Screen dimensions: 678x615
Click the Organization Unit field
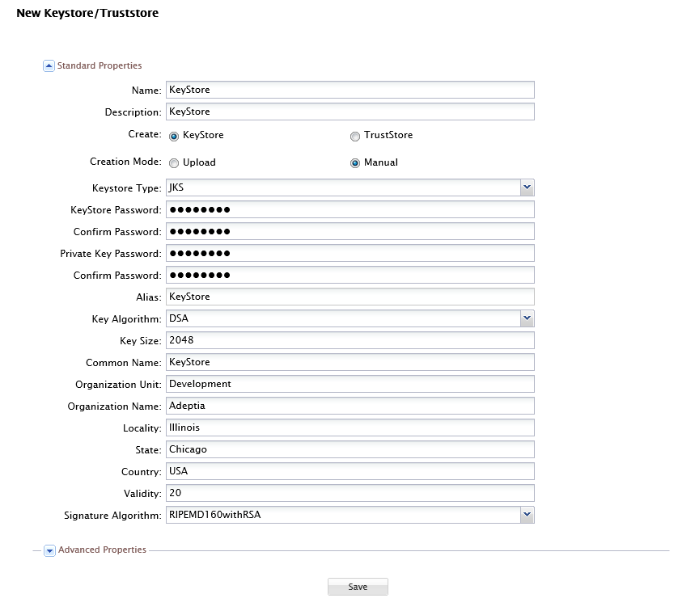[350, 384]
